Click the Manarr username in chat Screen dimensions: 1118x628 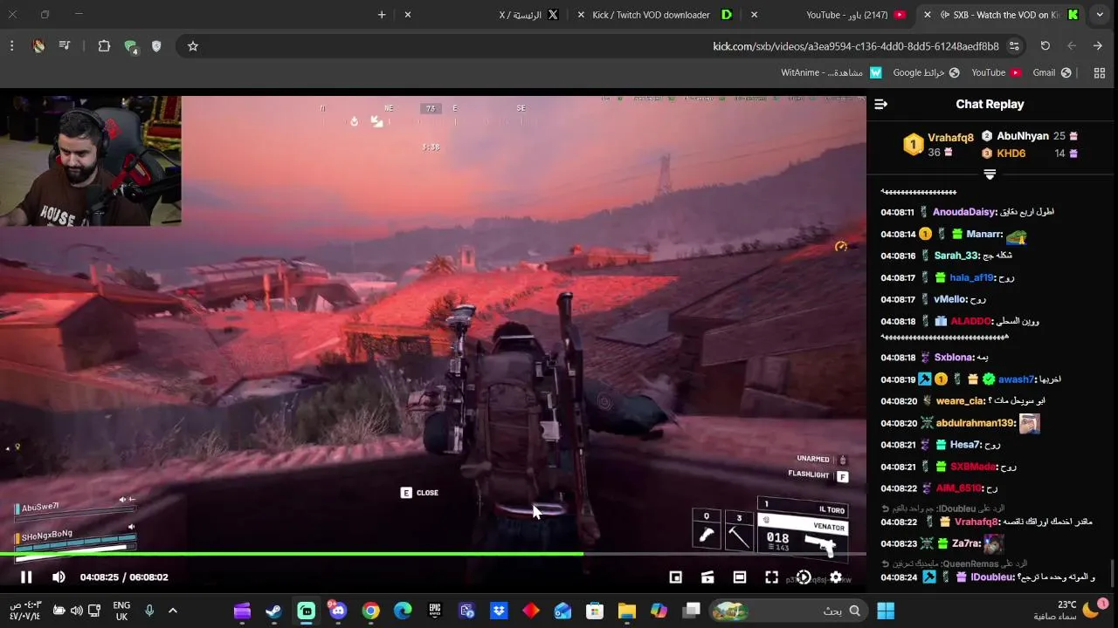click(x=983, y=234)
